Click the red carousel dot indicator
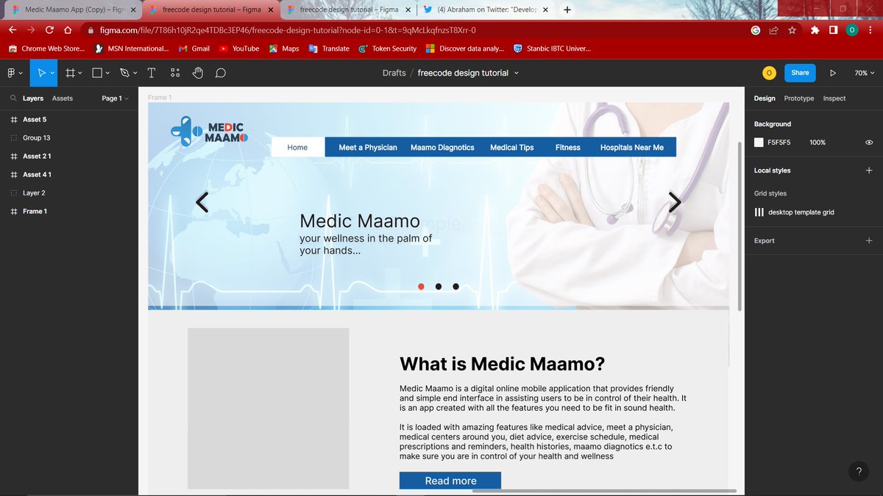 pos(421,287)
